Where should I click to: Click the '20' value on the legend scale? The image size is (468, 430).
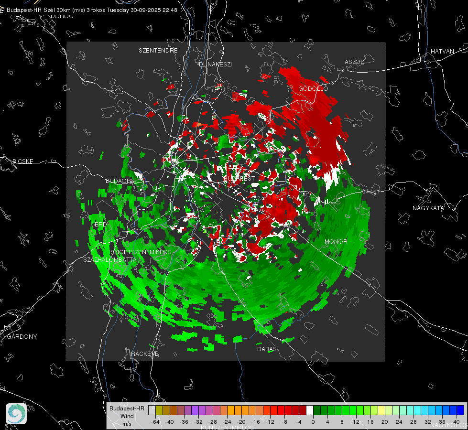click(x=384, y=422)
